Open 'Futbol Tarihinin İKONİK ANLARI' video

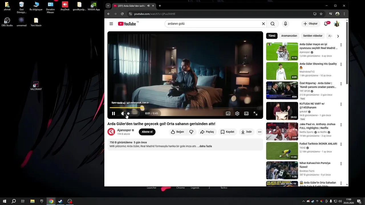coord(318,144)
